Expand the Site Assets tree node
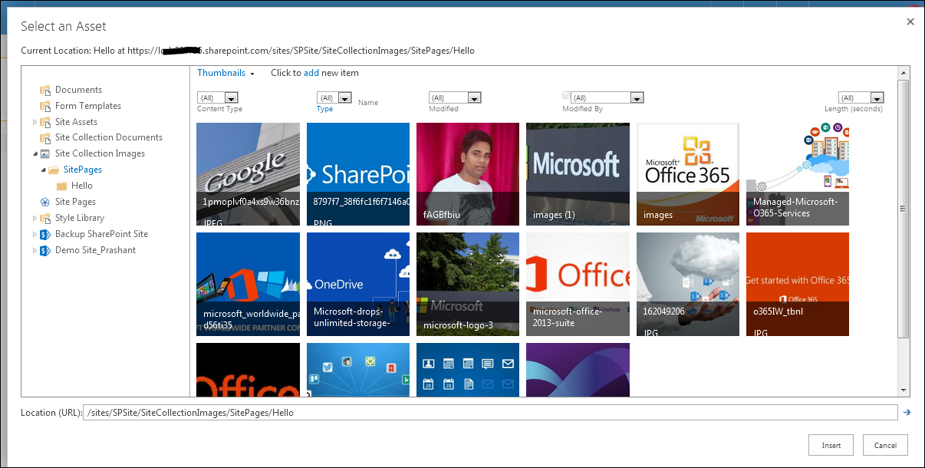The width and height of the screenshot is (925, 468). 35,122
